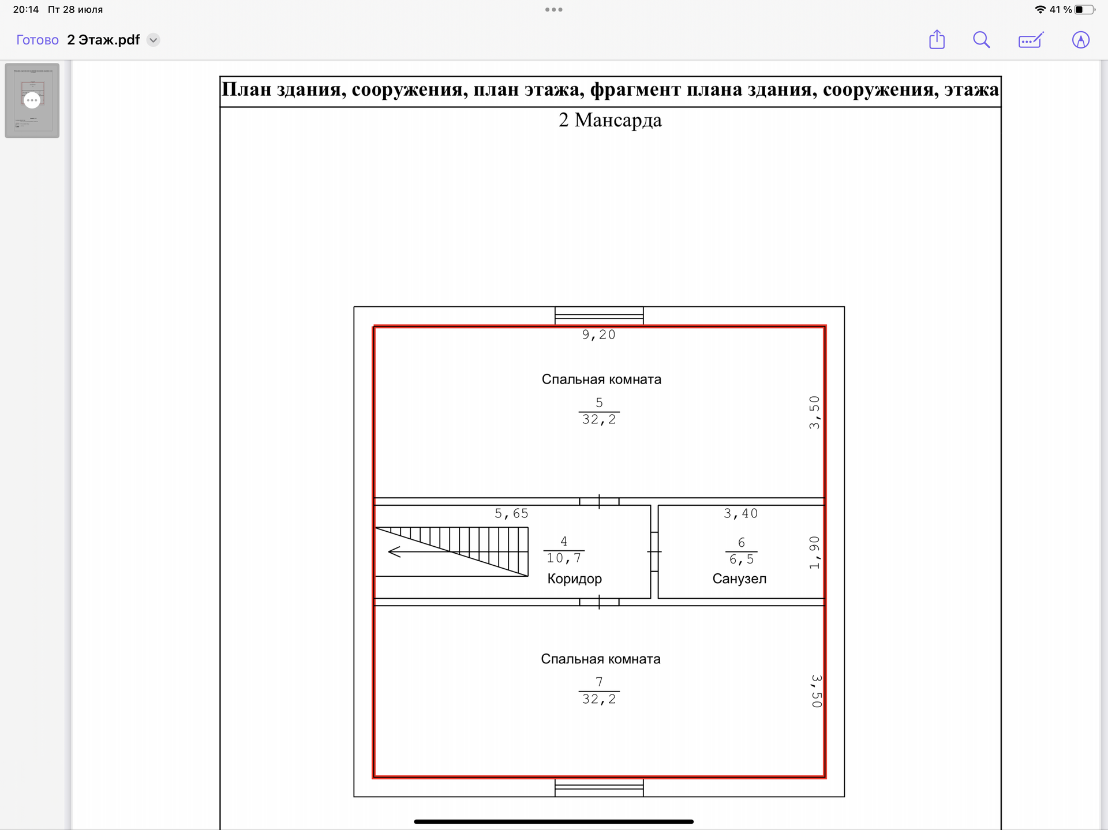Enable Markup pen tool
The image size is (1108, 830).
[x=1080, y=40]
